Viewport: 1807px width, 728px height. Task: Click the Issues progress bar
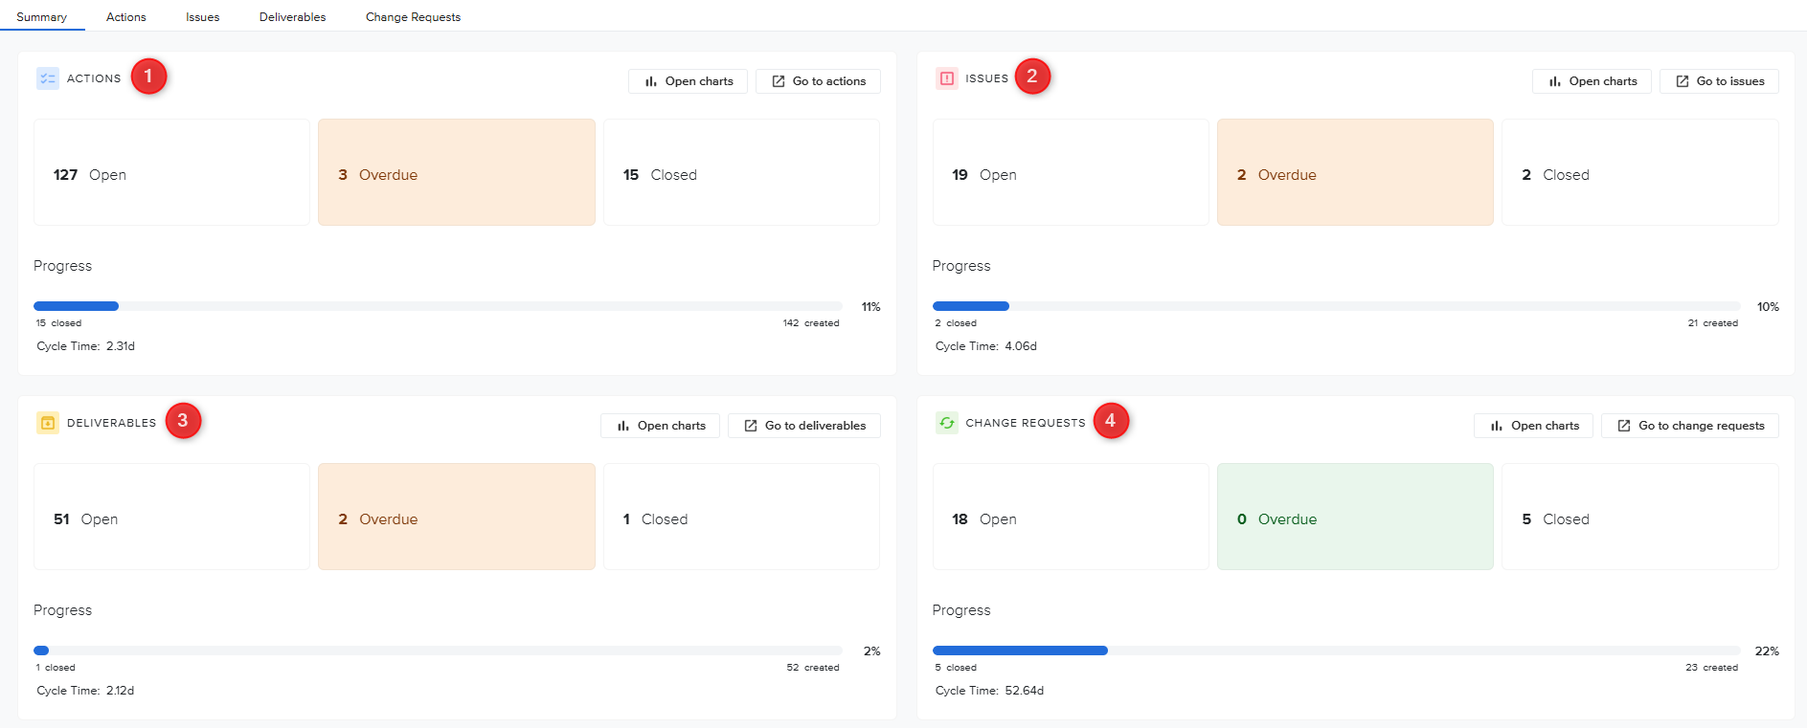[1336, 306]
